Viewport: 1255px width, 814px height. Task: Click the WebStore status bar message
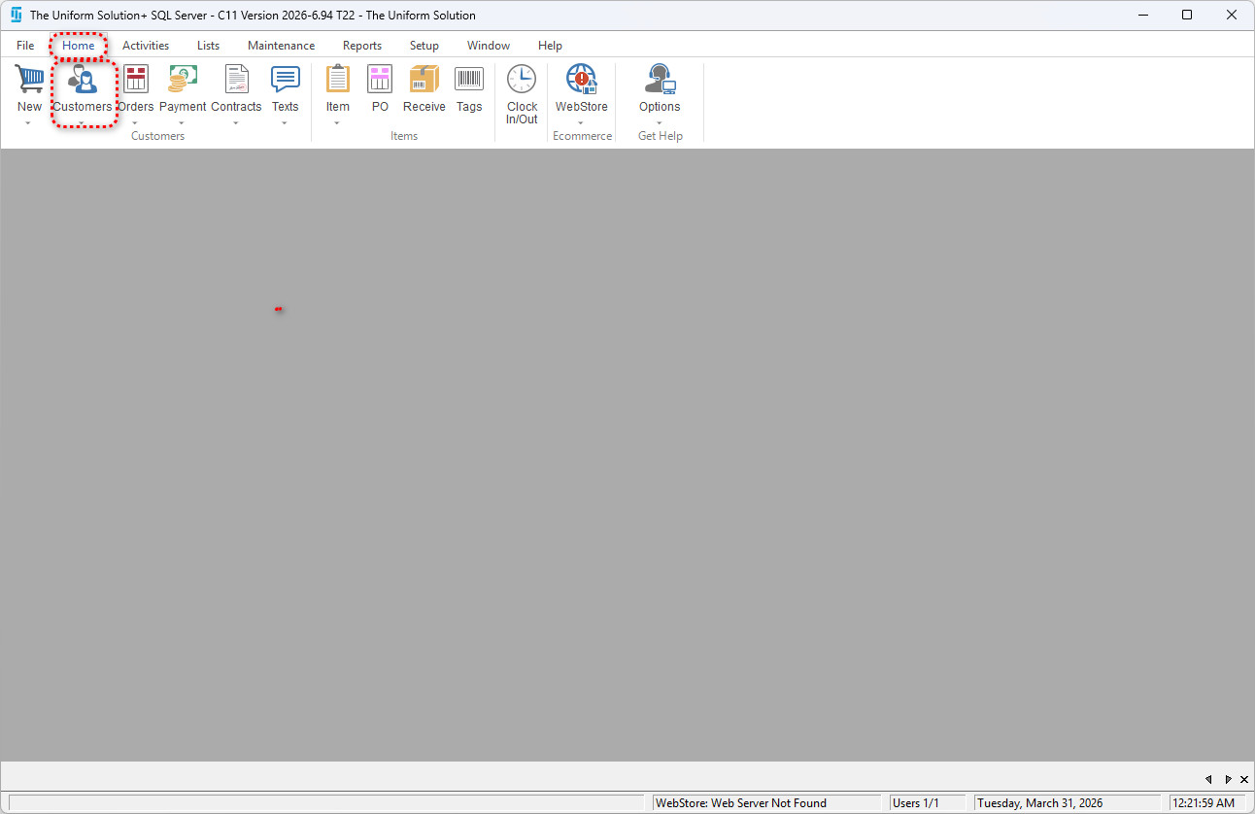coord(740,803)
